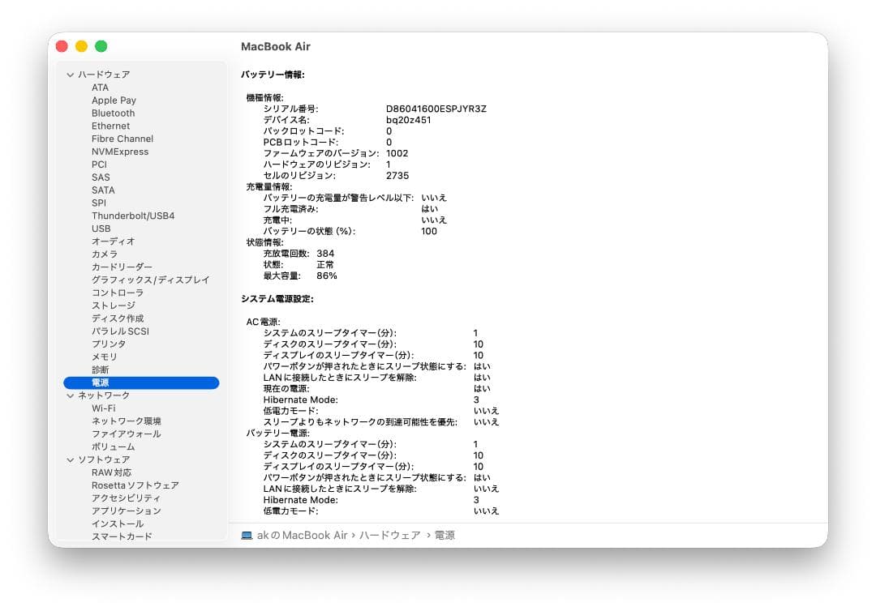876x611 pixels.
Task: Click the バッテリーの状態 (%) value 100
Action: [x=429, y=231]
